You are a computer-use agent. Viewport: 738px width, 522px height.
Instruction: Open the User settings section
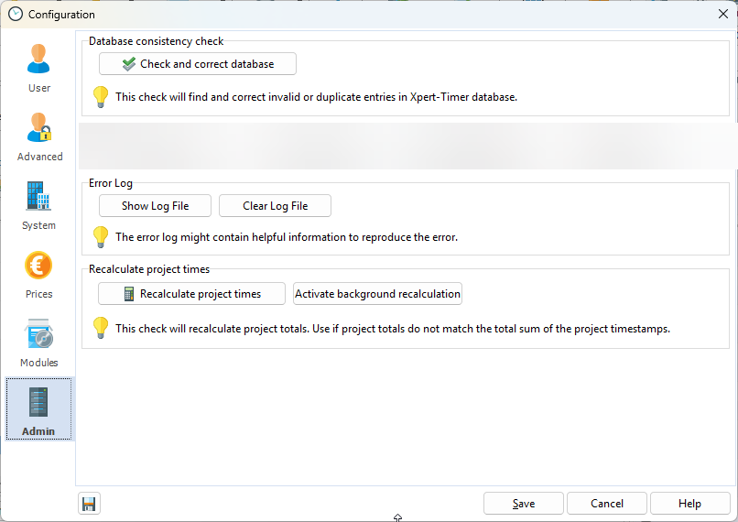[39, 67]
